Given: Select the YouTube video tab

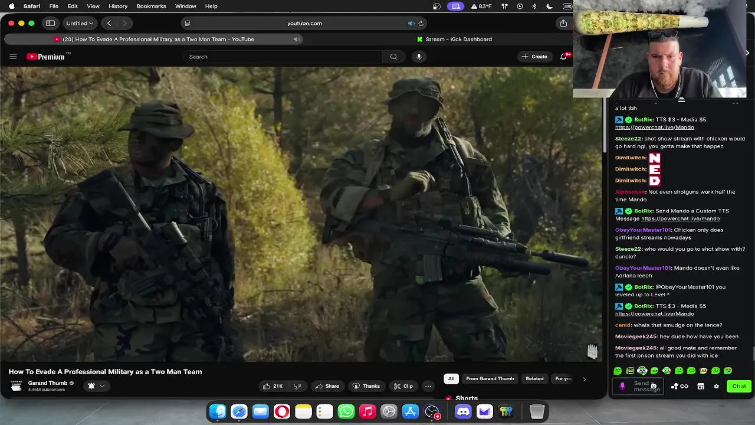Looking at the screenshot, I should (154, 39).
